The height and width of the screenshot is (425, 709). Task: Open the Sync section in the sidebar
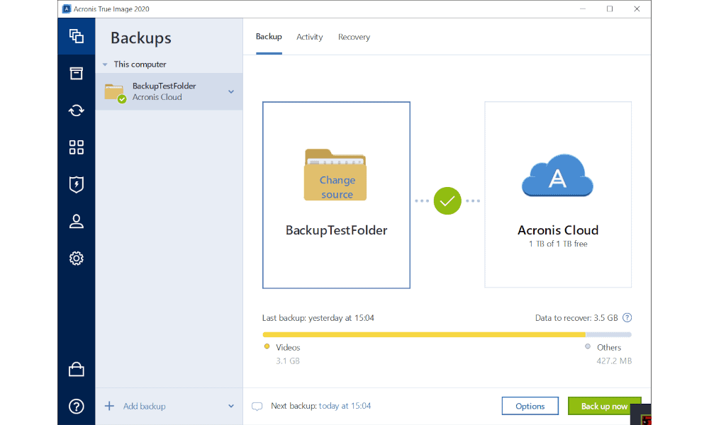coord(77,110)
